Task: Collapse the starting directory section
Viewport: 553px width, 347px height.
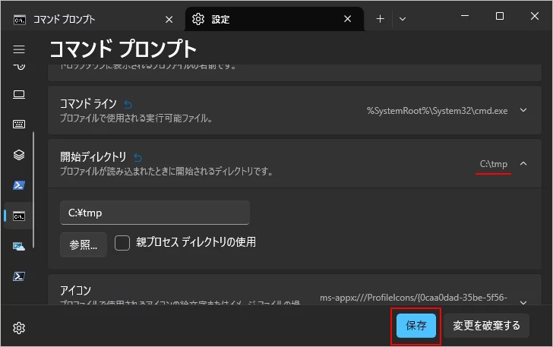Action: (523, 163)
